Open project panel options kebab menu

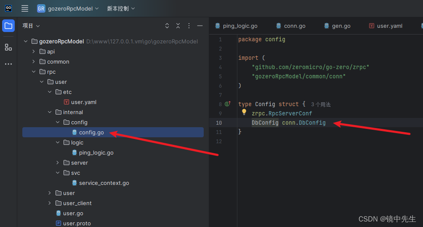(x=189, y=26)
